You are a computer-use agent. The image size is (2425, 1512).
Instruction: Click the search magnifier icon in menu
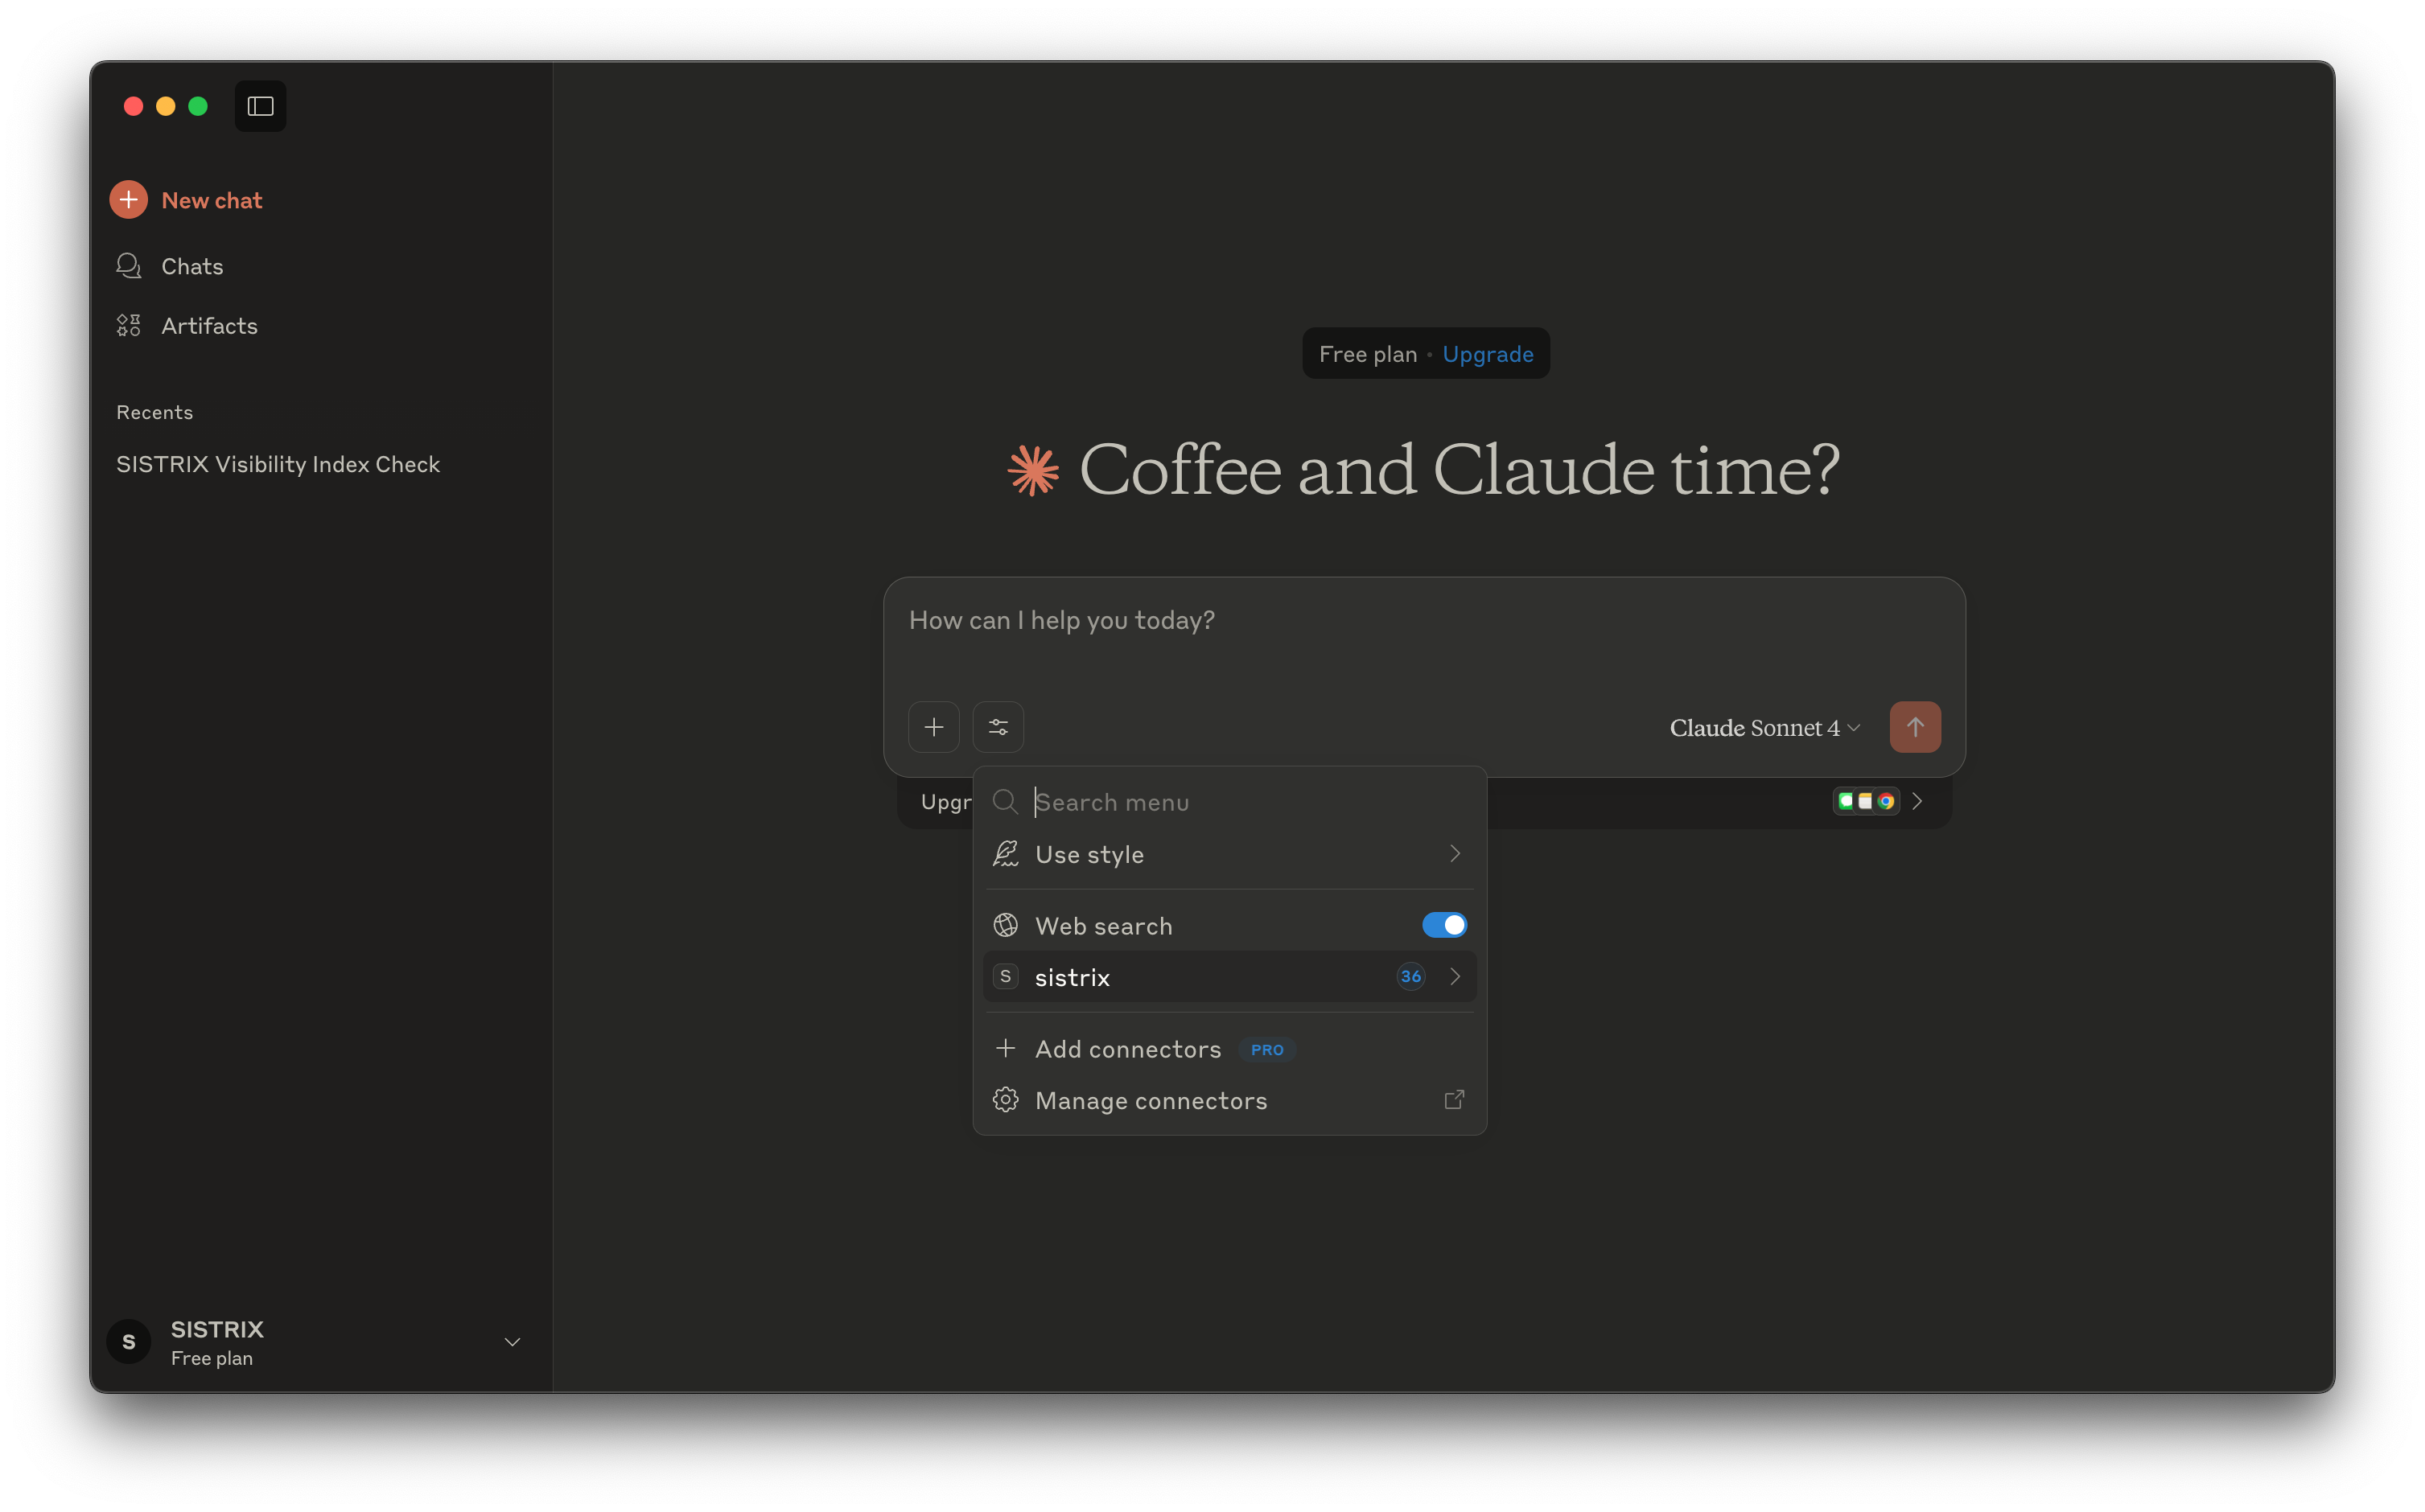click(x=1004, y=802)
